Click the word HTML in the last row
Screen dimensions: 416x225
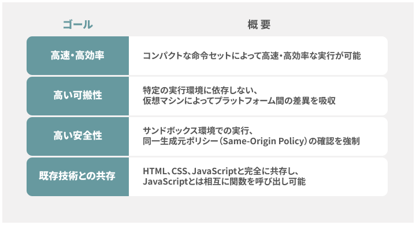tap(155, 171)
